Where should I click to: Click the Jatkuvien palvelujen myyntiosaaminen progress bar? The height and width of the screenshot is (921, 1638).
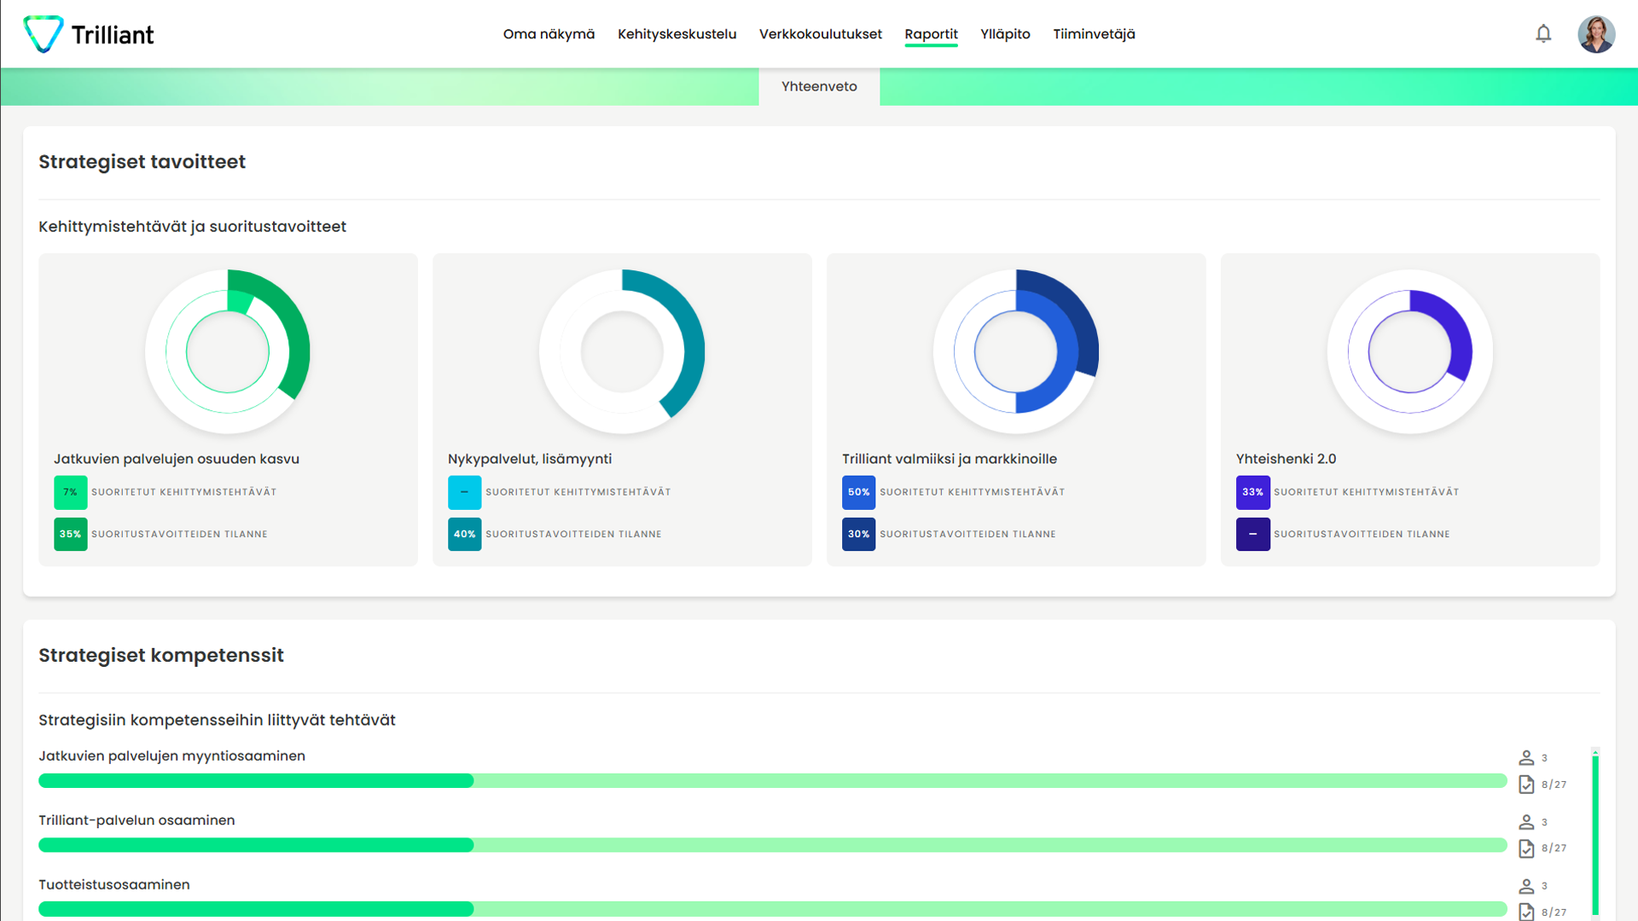pos(773,780)
